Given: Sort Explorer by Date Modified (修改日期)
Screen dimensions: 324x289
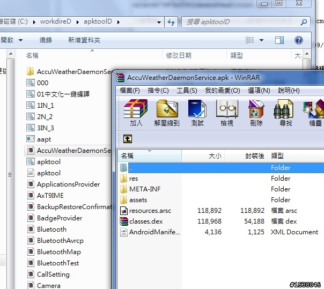Looking at the screenshot, I should (x=195, y=55).
